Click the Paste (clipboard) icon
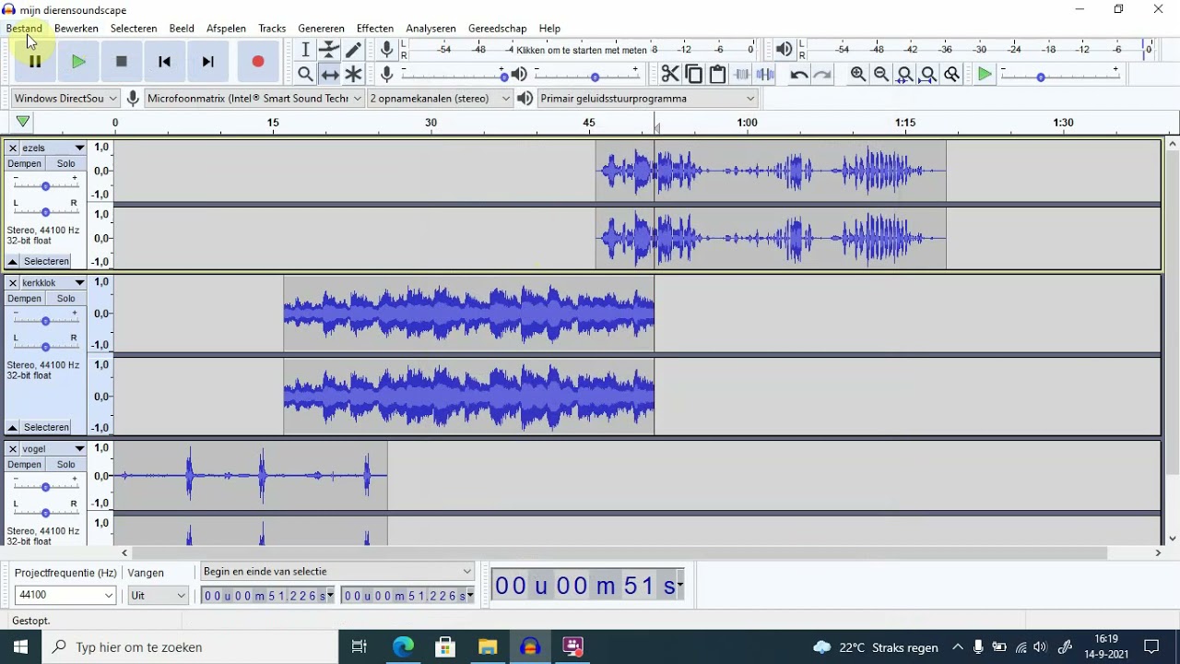The width and height of the screenshot is (1180, 664). coord(718,74)
